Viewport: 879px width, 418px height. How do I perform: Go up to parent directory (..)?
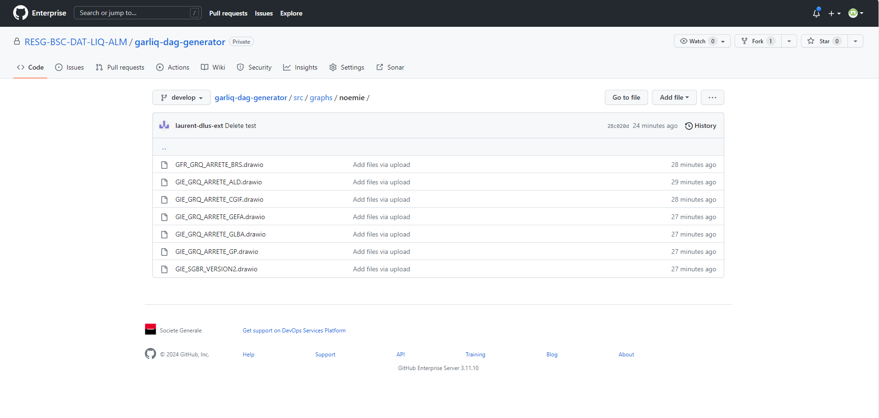(x=164, y=148)
